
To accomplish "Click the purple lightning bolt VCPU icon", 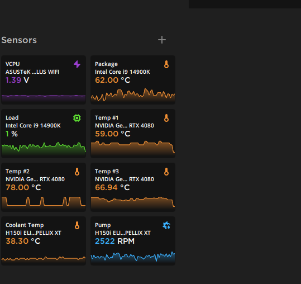I will pos(77,64).
